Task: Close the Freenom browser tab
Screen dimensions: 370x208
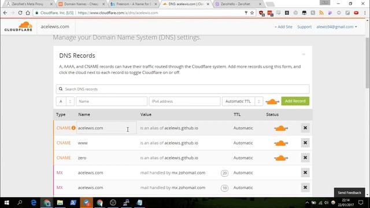Action: pyautogui.click(x=156, y=4)
